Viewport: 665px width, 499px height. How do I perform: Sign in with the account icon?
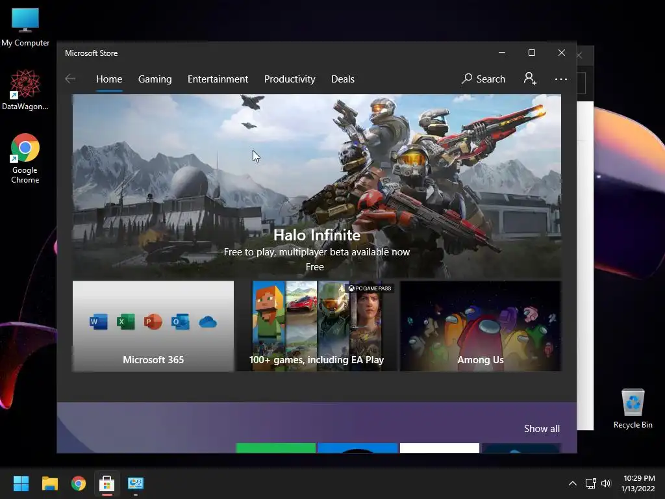pos(530,79)
